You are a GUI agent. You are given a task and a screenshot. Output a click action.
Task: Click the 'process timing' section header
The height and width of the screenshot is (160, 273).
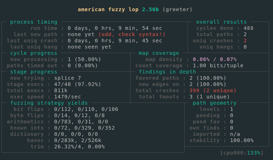pyautogui.click(x=34, y=22)
